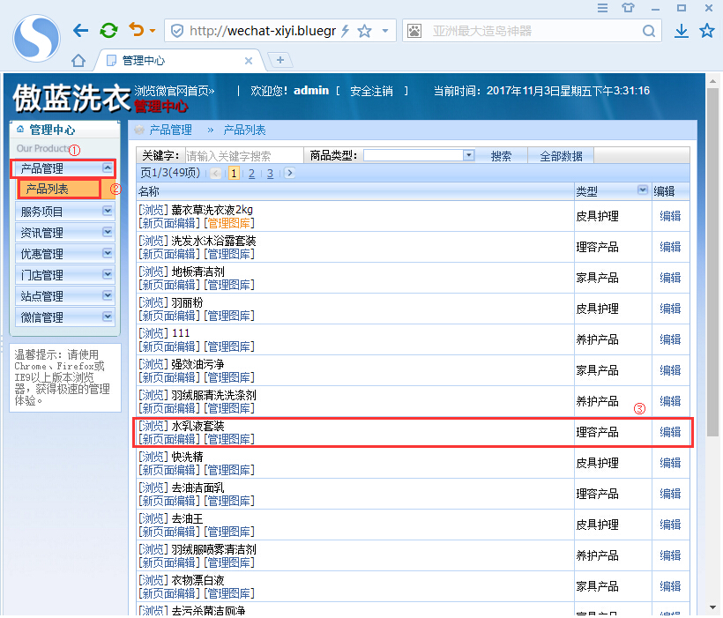Open browser downloads with the download arrow icon

coord(681,31)
